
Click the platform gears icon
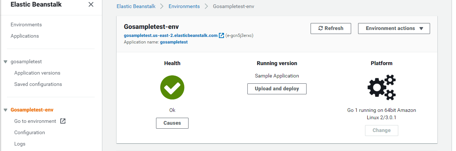click(x=381, y=87)
